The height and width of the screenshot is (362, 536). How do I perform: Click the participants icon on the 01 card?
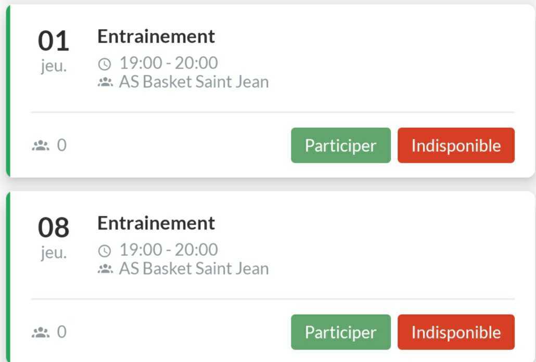[40, 146]
